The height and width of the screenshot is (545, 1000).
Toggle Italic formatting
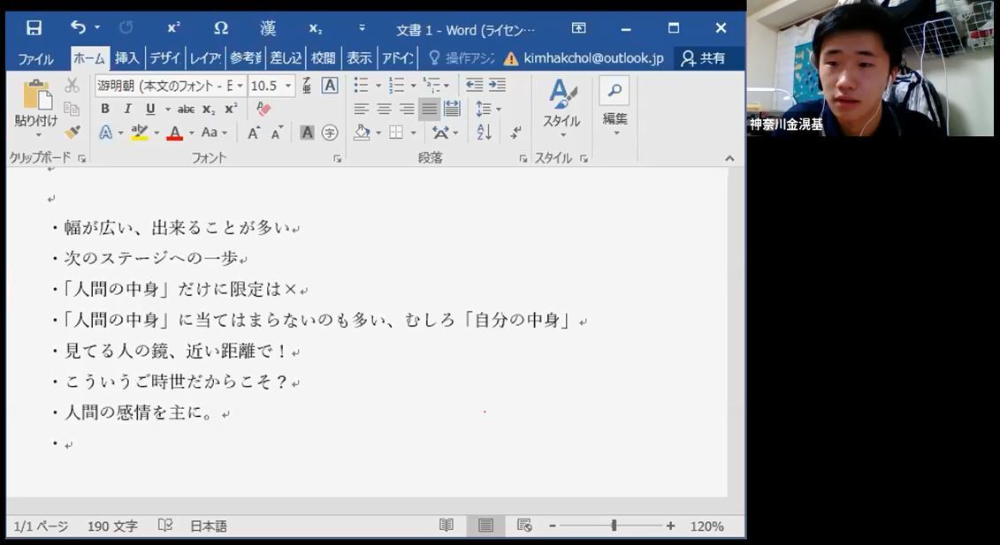point(127,109)
